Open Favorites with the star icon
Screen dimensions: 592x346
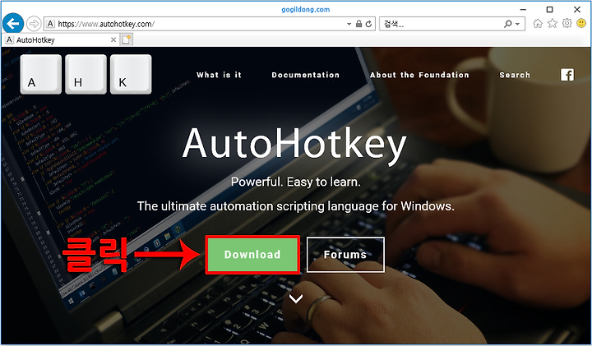coord(553,23)
